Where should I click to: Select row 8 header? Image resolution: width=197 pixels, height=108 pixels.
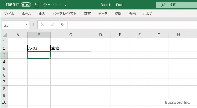pos(4,89)
